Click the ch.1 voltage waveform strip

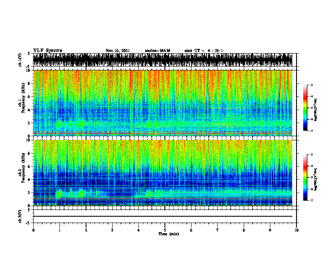(162, 60)
